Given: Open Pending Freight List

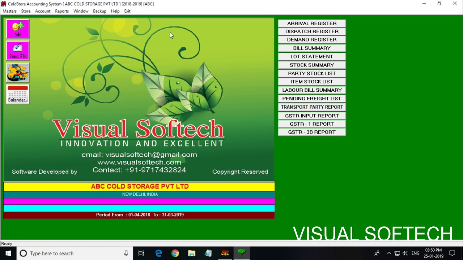Looking at the screenshot, I should click(312, 98).
